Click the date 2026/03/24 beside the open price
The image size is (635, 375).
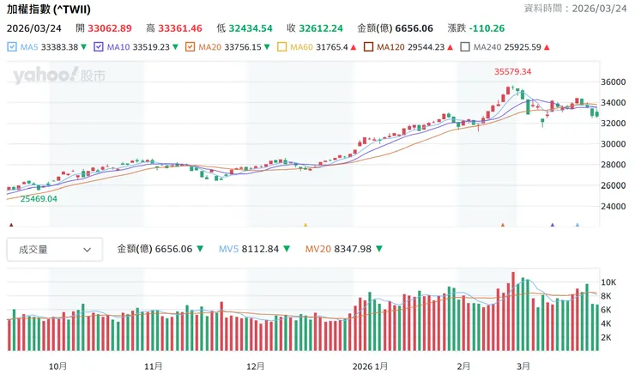[x=34, y=28]
